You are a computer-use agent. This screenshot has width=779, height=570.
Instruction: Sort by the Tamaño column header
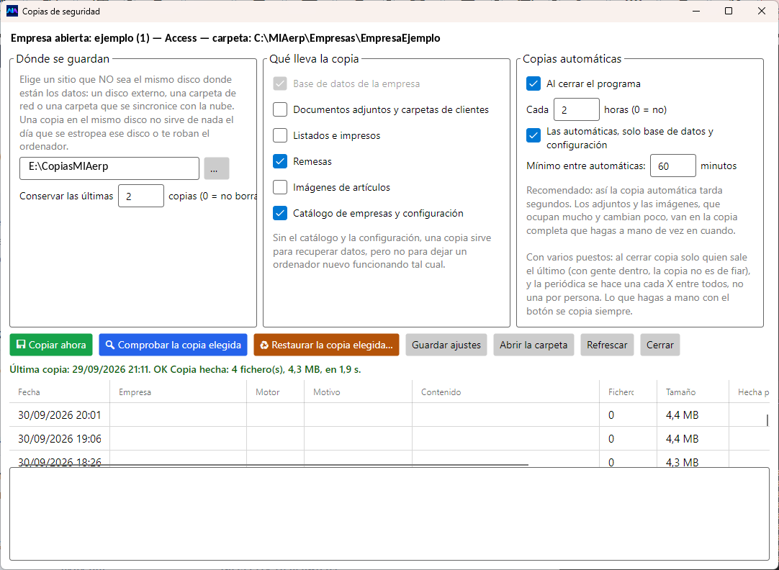point(693,392)
